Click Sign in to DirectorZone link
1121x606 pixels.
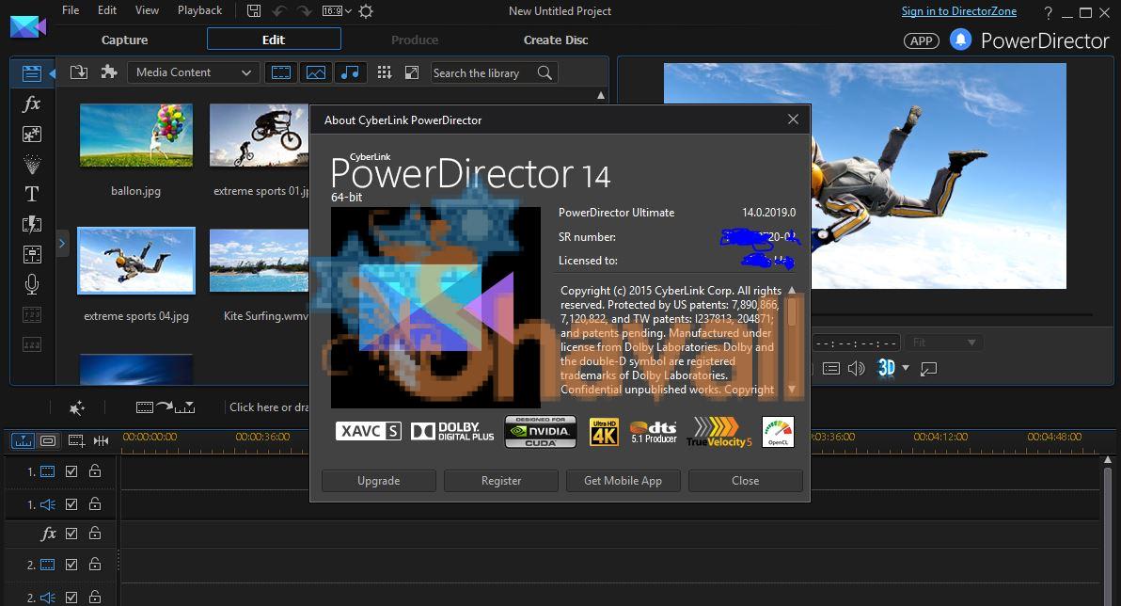click(x=958, y=11)
